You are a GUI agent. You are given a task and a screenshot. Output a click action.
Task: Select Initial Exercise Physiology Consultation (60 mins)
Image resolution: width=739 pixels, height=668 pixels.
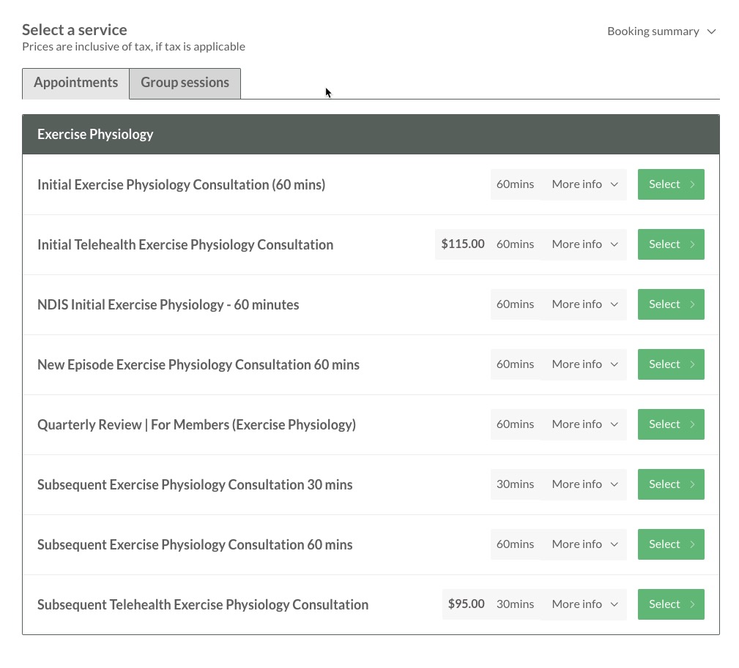671,184
